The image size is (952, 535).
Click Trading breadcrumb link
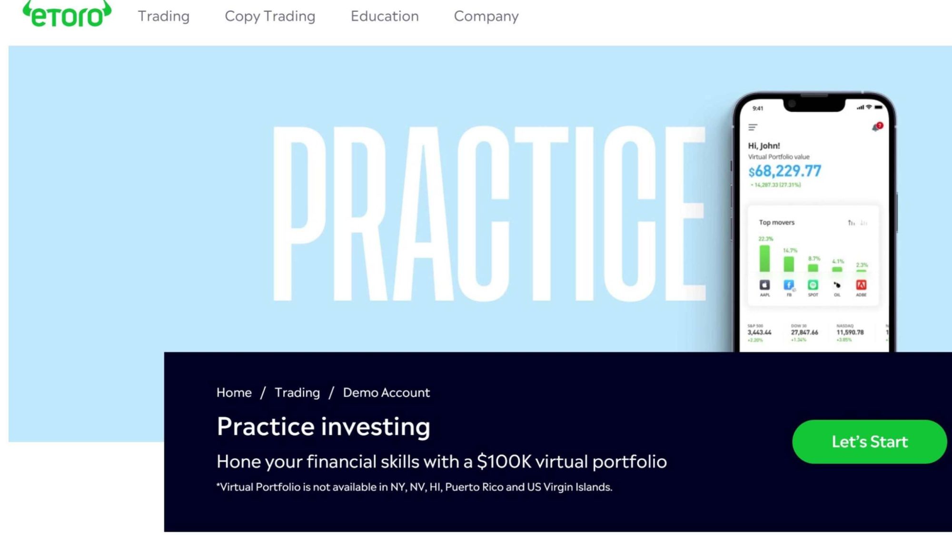(297, 392)
